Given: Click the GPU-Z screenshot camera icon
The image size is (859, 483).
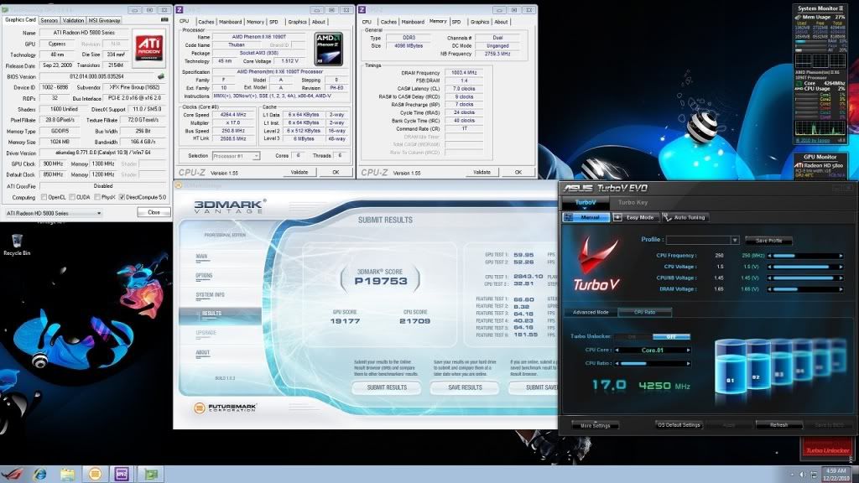Looking at the screenshot, I should (164, 20).
